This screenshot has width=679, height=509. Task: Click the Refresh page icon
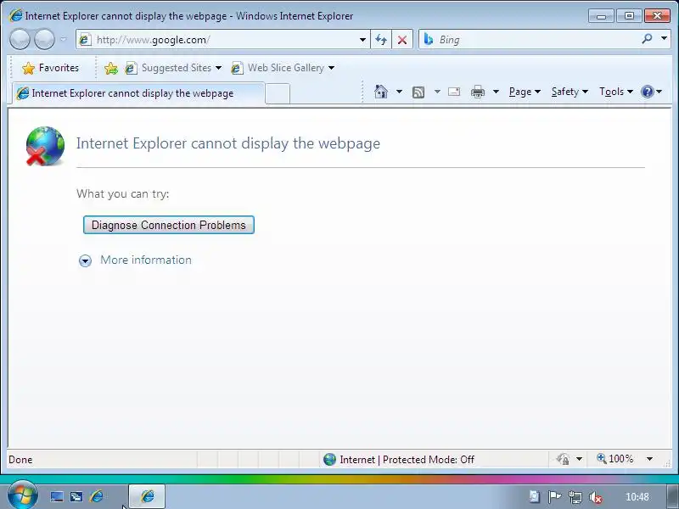[x=381, y=40]
